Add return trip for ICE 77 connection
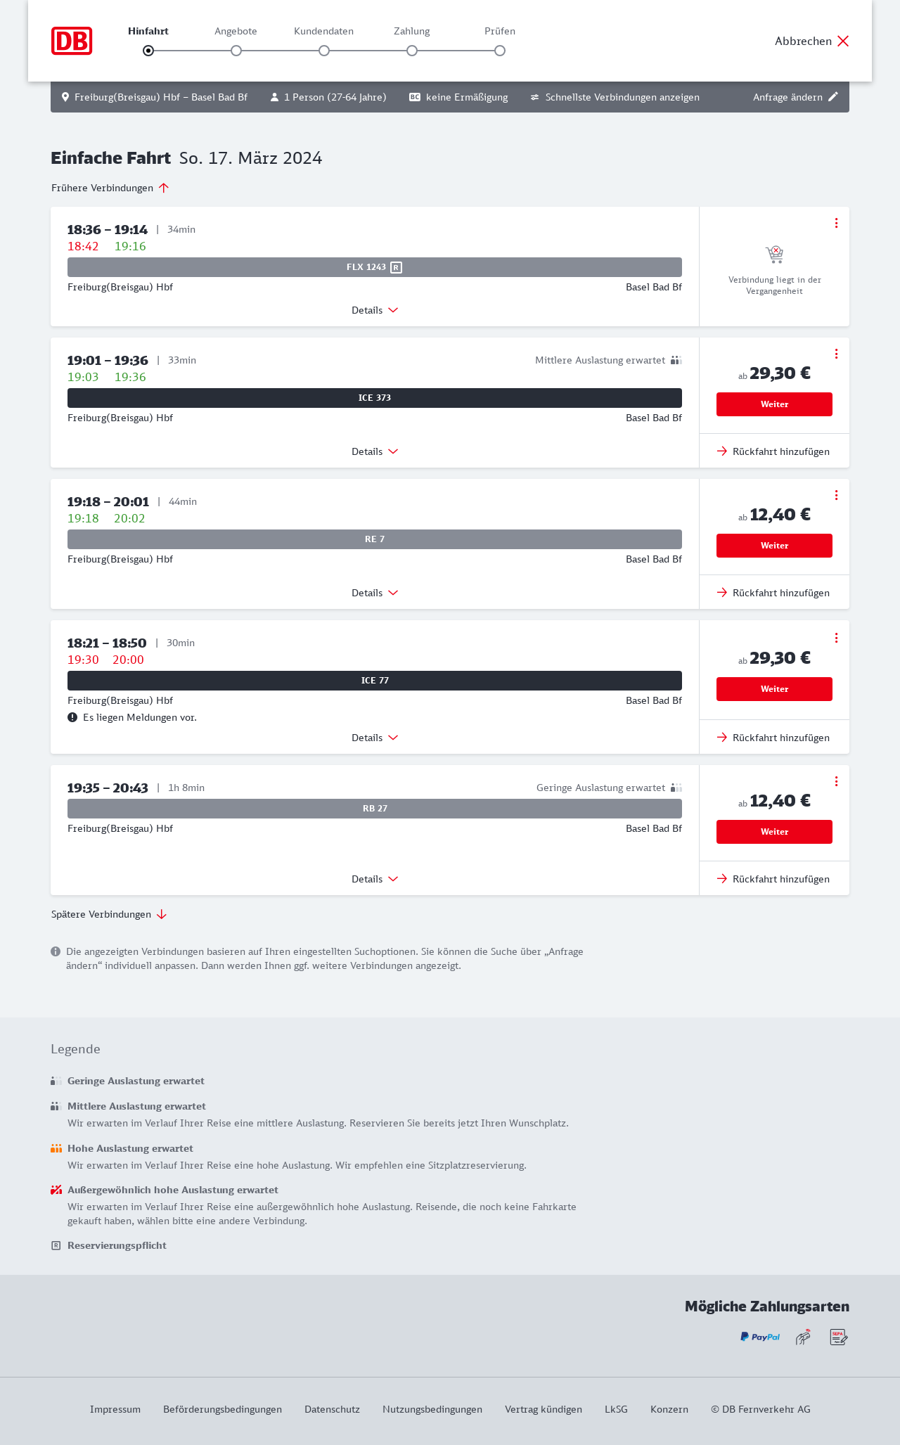 (773, 738)
